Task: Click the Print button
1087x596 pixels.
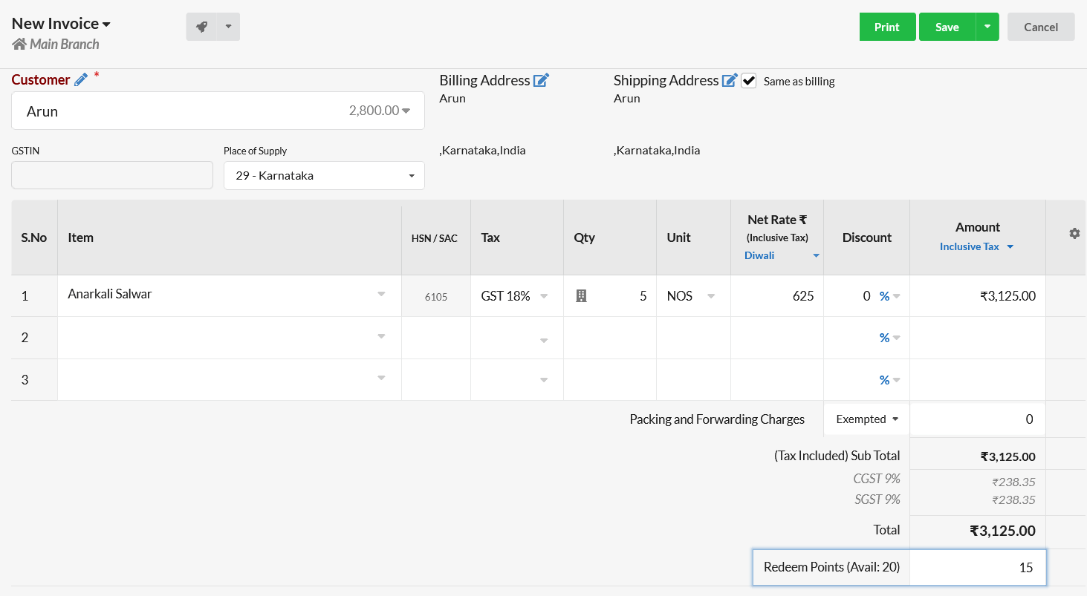Action: click(x=887, y=27)
